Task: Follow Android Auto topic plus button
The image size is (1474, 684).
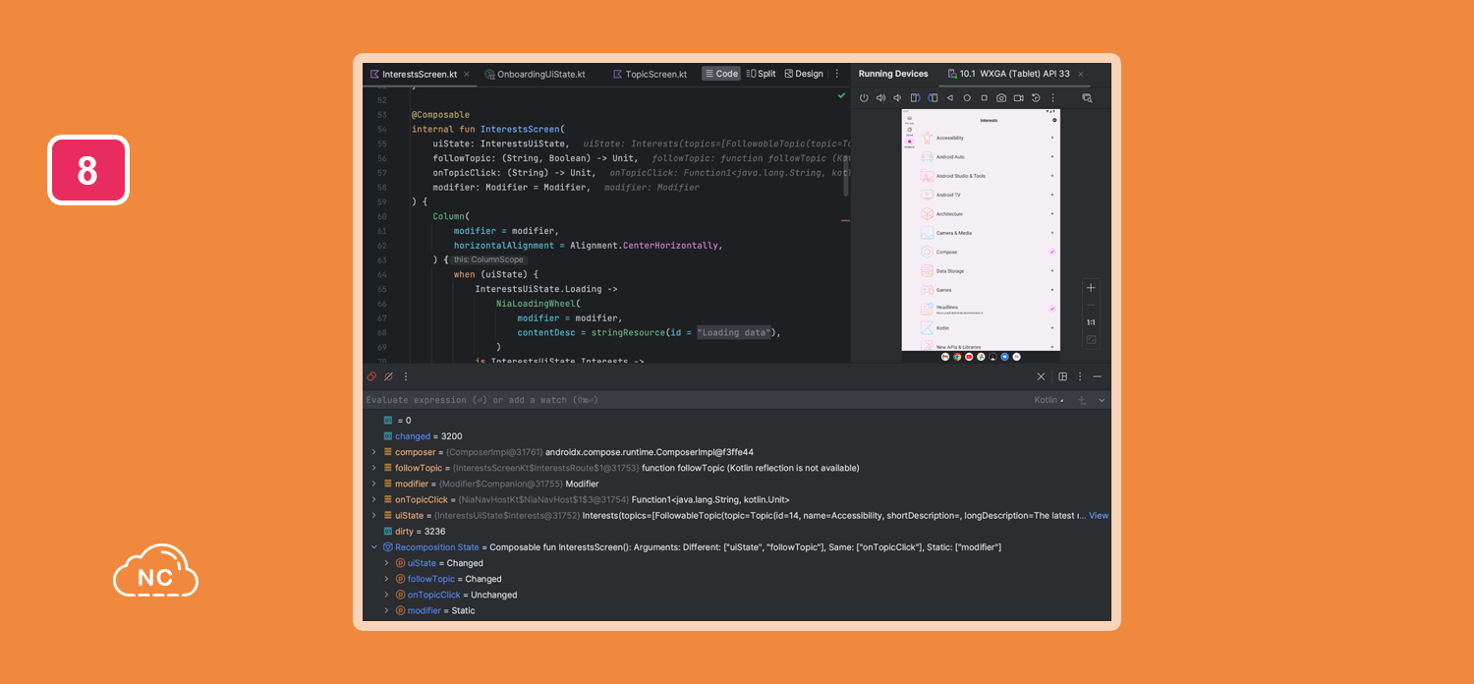Action: (1051, 156)
